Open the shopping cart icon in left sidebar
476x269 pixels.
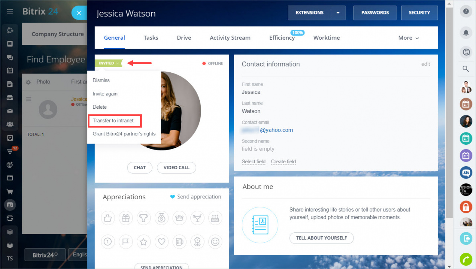click(x=10, y=191)
